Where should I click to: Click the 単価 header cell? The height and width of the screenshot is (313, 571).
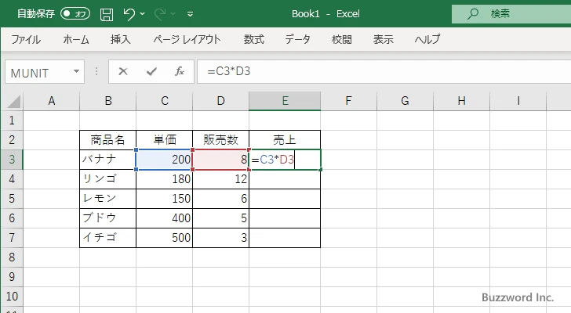[x=165, y=140]
